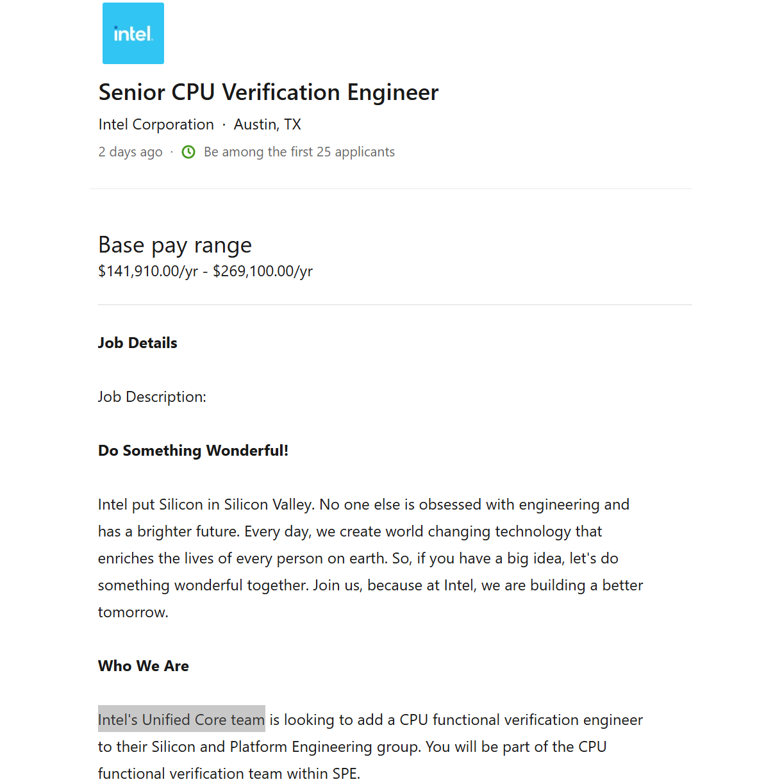Select the Job Details heading
This screenshot has height=782, width=782.
[137, 343]
